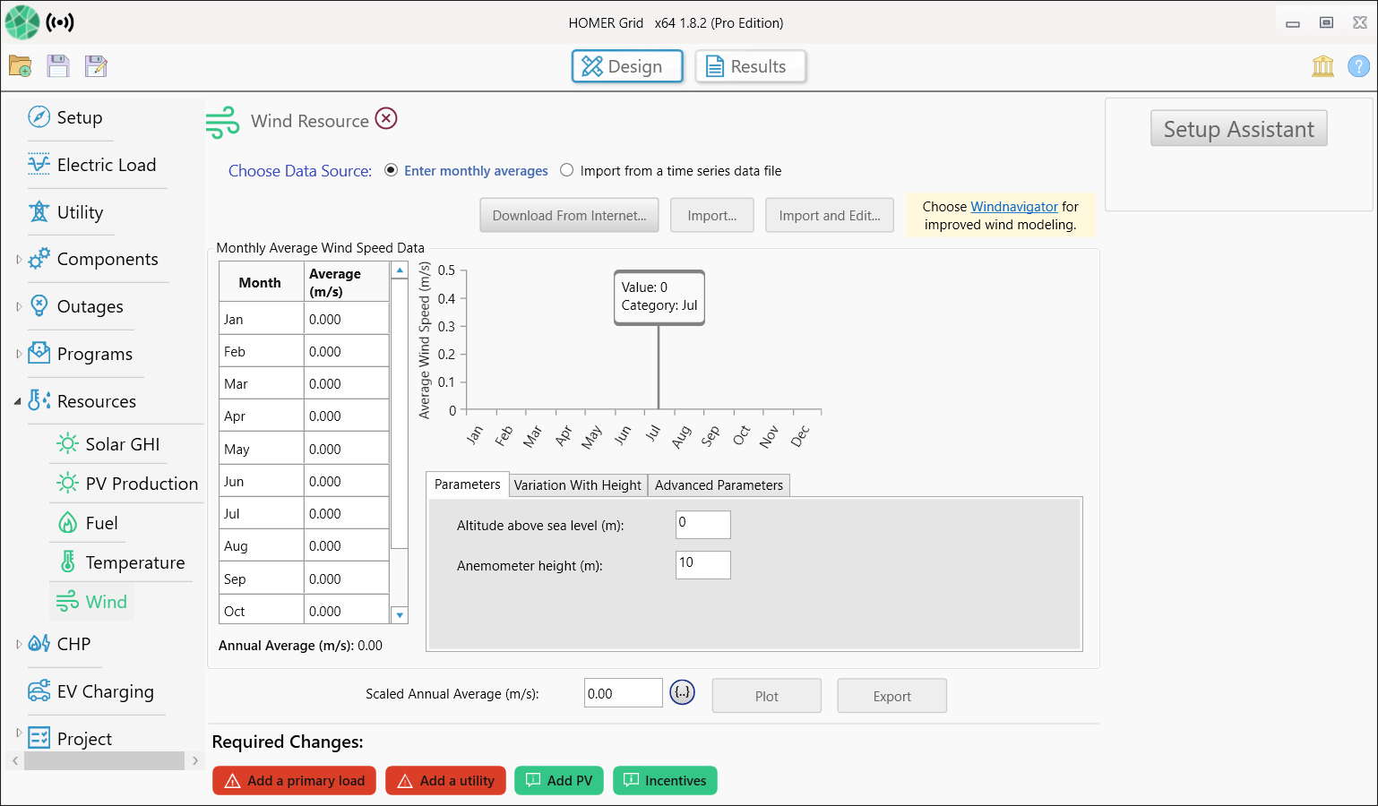The width and height of the screenshot is (1378, 806).
Task: Open the Advanced Parameters tab
Action: pos(719,485)
